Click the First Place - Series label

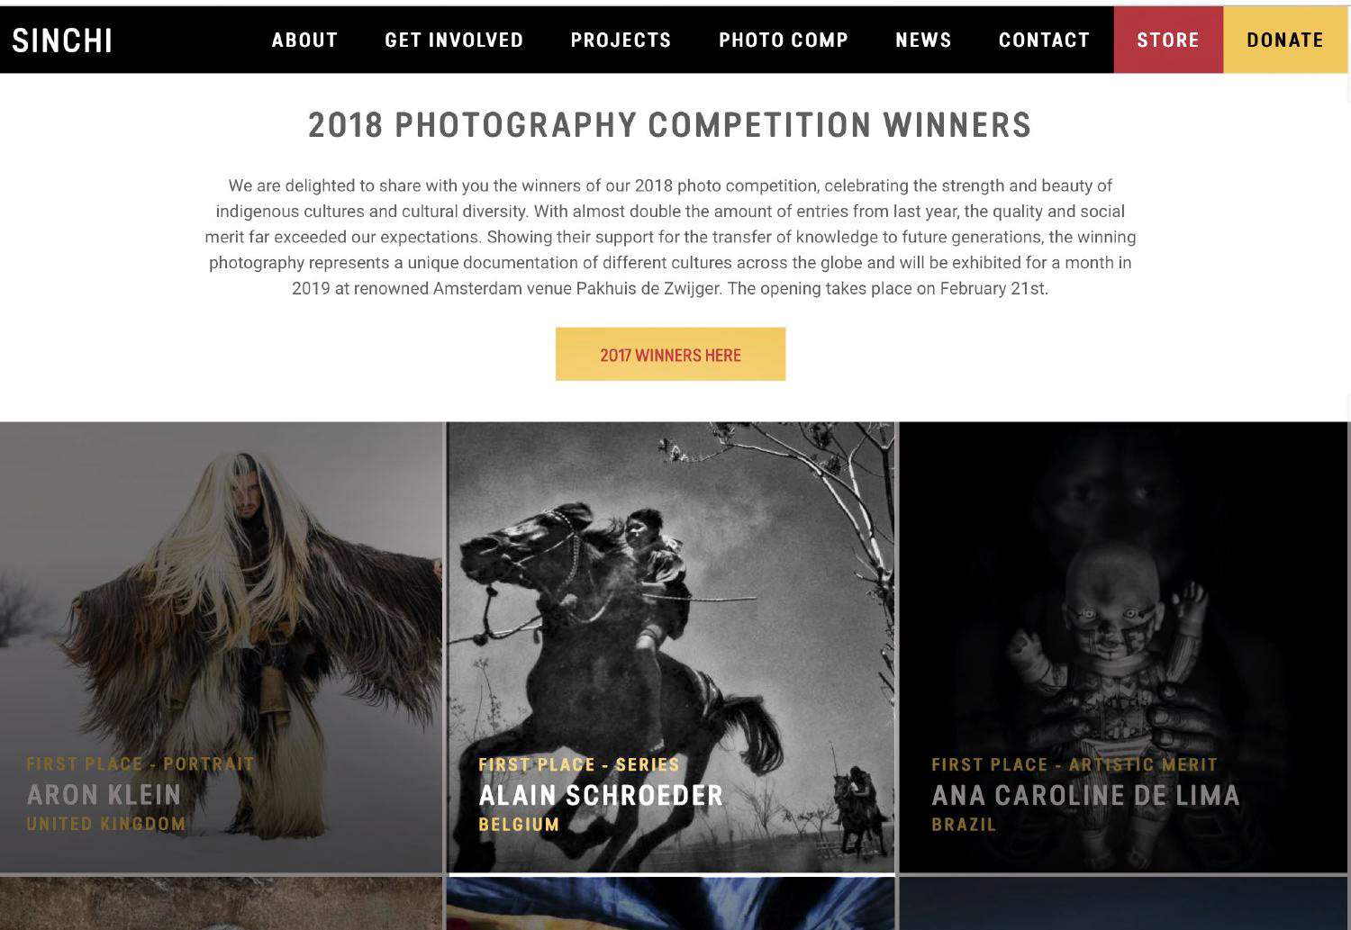point(579,764)
